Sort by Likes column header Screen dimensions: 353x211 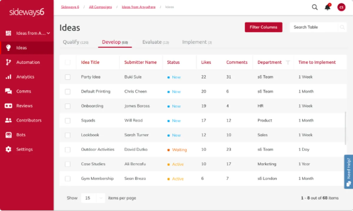(x=206, y=62)
